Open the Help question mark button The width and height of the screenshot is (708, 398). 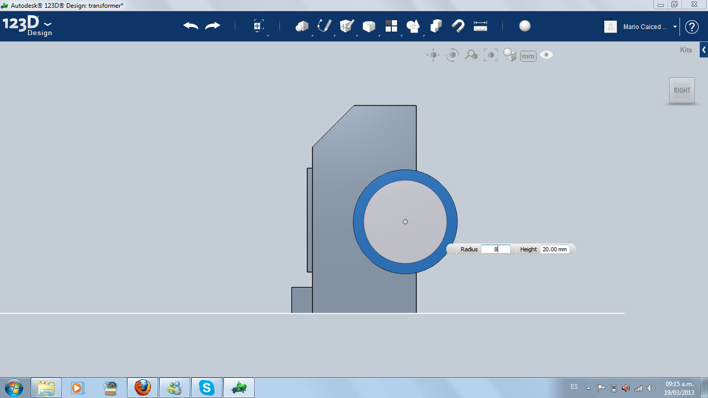pos(692,27)
